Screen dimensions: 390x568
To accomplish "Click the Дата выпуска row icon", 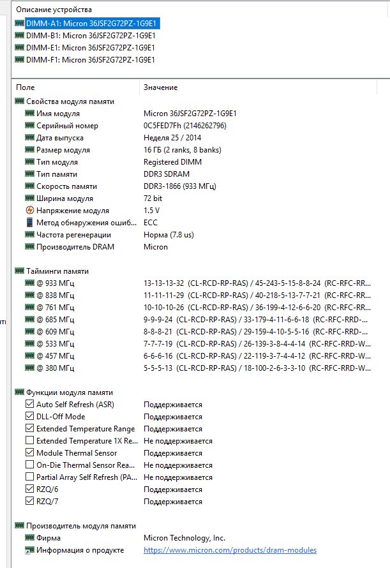I will (x=30, y=138).
